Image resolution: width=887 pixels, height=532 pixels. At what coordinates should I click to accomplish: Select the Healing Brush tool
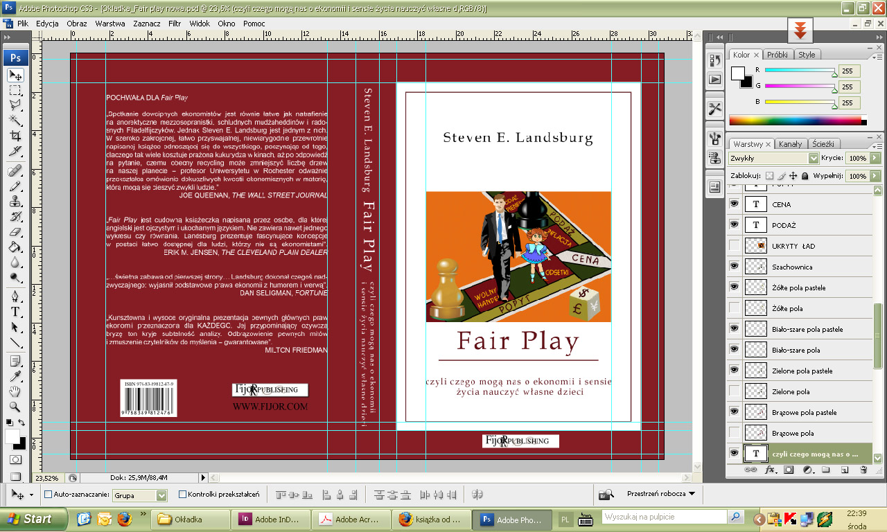pos(15,171)
